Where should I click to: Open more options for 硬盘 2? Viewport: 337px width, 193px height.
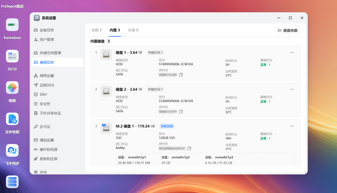coord(292,89)
